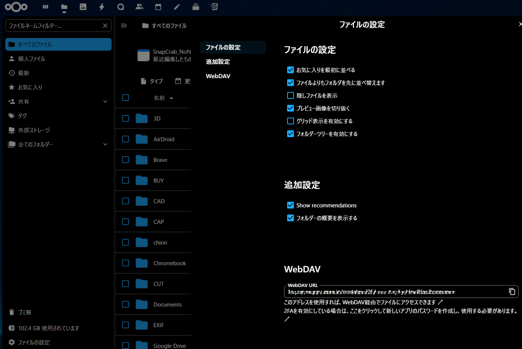Toggle プレビュー画像を切り抜く checkbox
This screenshot has height=349, width=522.
pyautogui.click(x=290, y=108)
